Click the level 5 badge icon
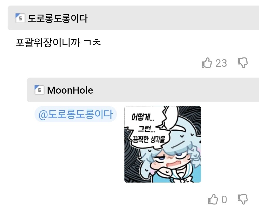The width and height of the screenshot is (259, 212). (20, 18)
